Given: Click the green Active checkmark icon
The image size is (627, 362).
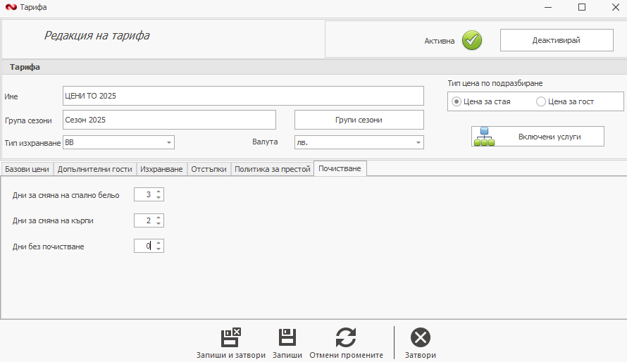Looking at the screenshot, I should (472, 41).
